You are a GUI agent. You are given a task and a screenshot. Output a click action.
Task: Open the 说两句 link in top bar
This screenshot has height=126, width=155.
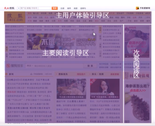(x=83, y=8)
